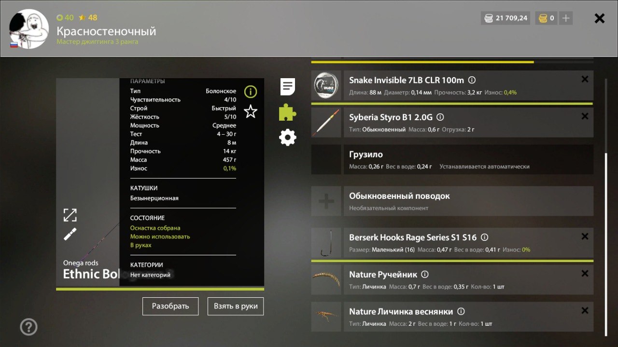Remove the Nature Личинка веснянки bait
Viewport: 618px width, 347px height.
tap(585, 310)
